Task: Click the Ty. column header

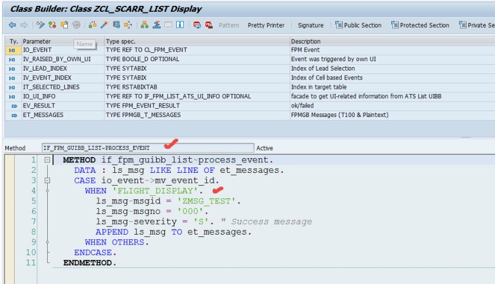Action: (x=13, y=41)
